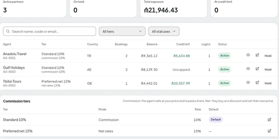The height and width of the screenshot is (139, 279).
Task: Click the Country column header
Action: tap(92, 44)
